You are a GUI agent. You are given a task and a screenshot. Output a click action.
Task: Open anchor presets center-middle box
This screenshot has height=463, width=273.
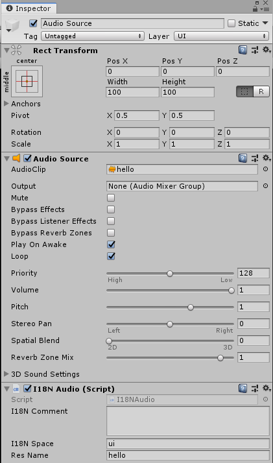coord(27,81)
